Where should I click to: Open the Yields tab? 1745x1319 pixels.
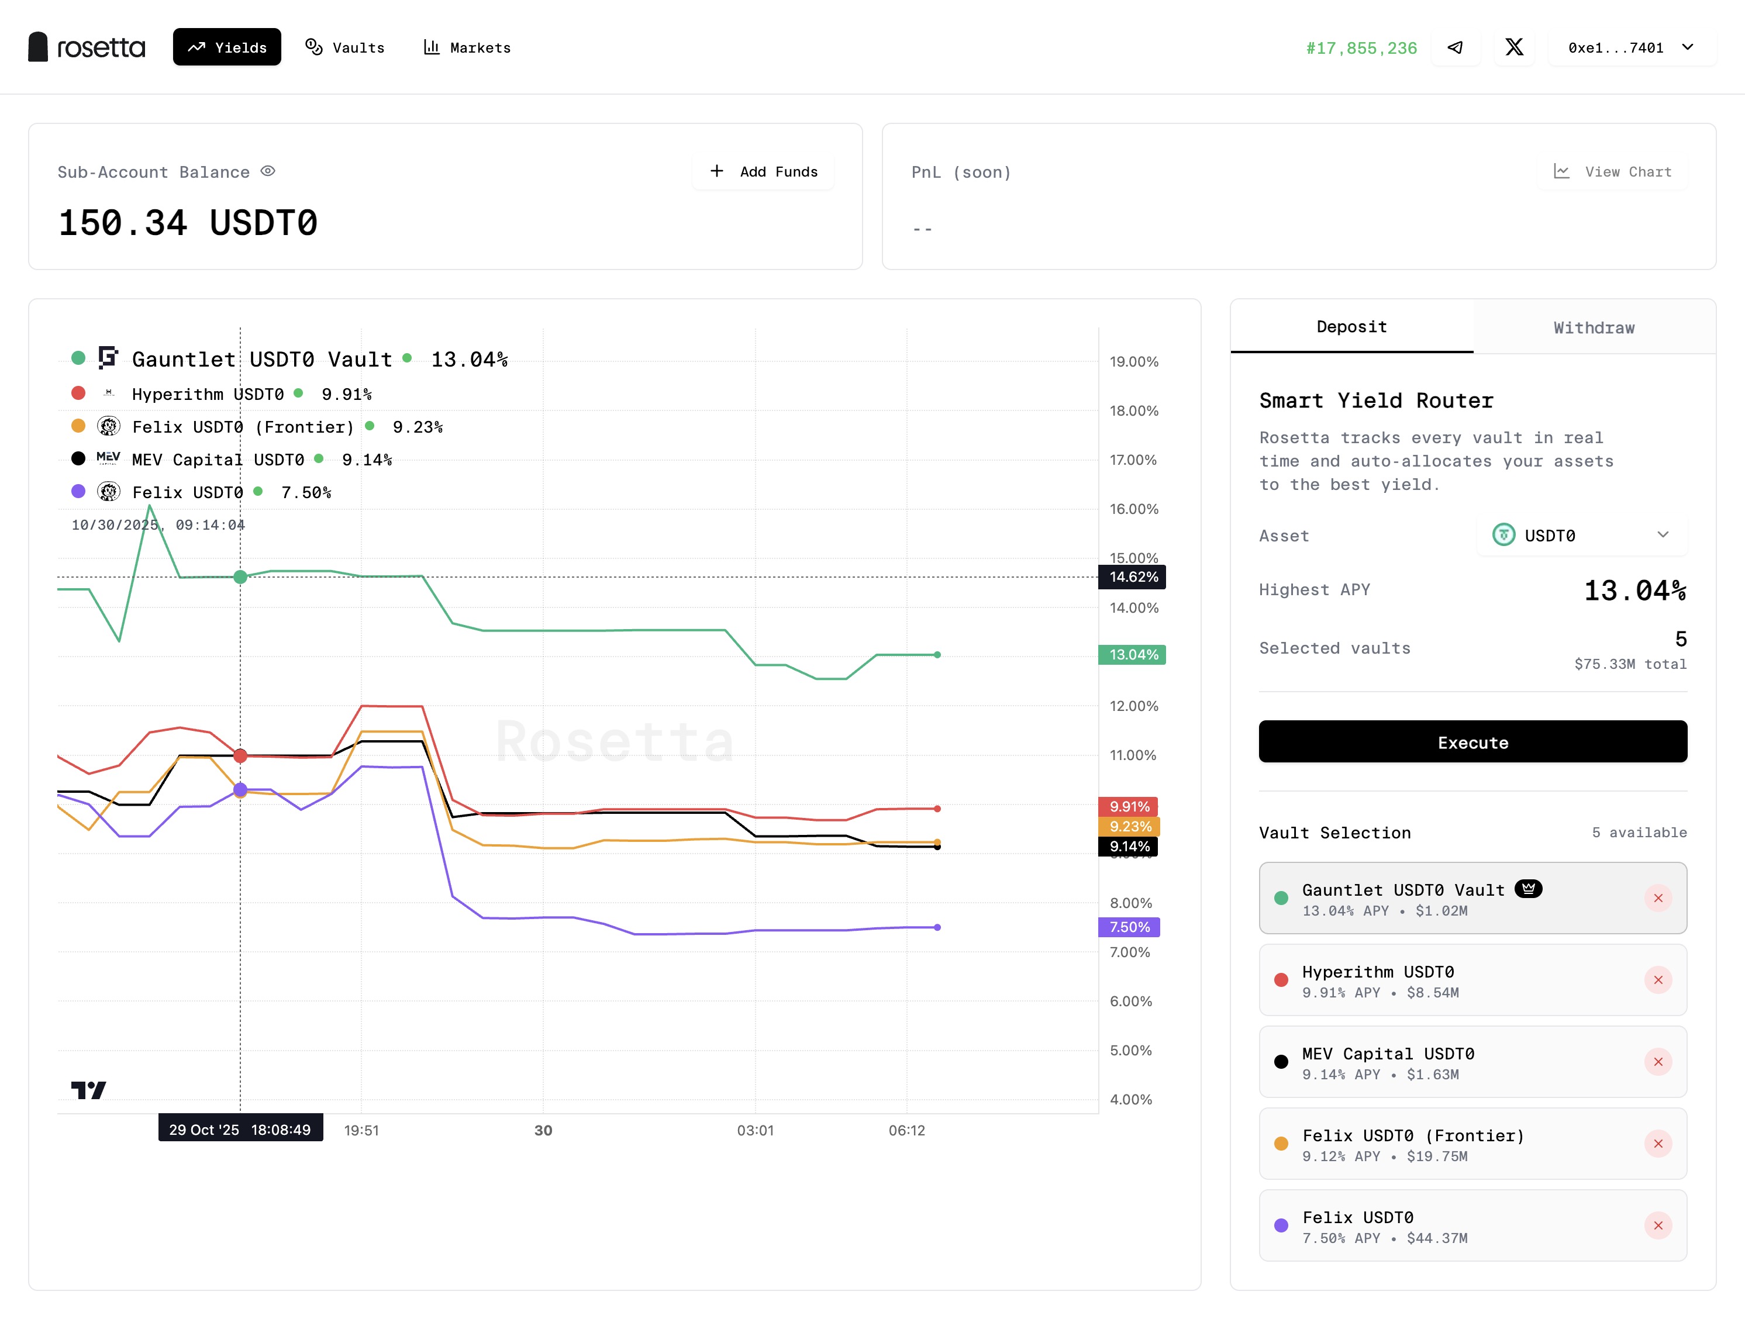(x=227, y=47)
